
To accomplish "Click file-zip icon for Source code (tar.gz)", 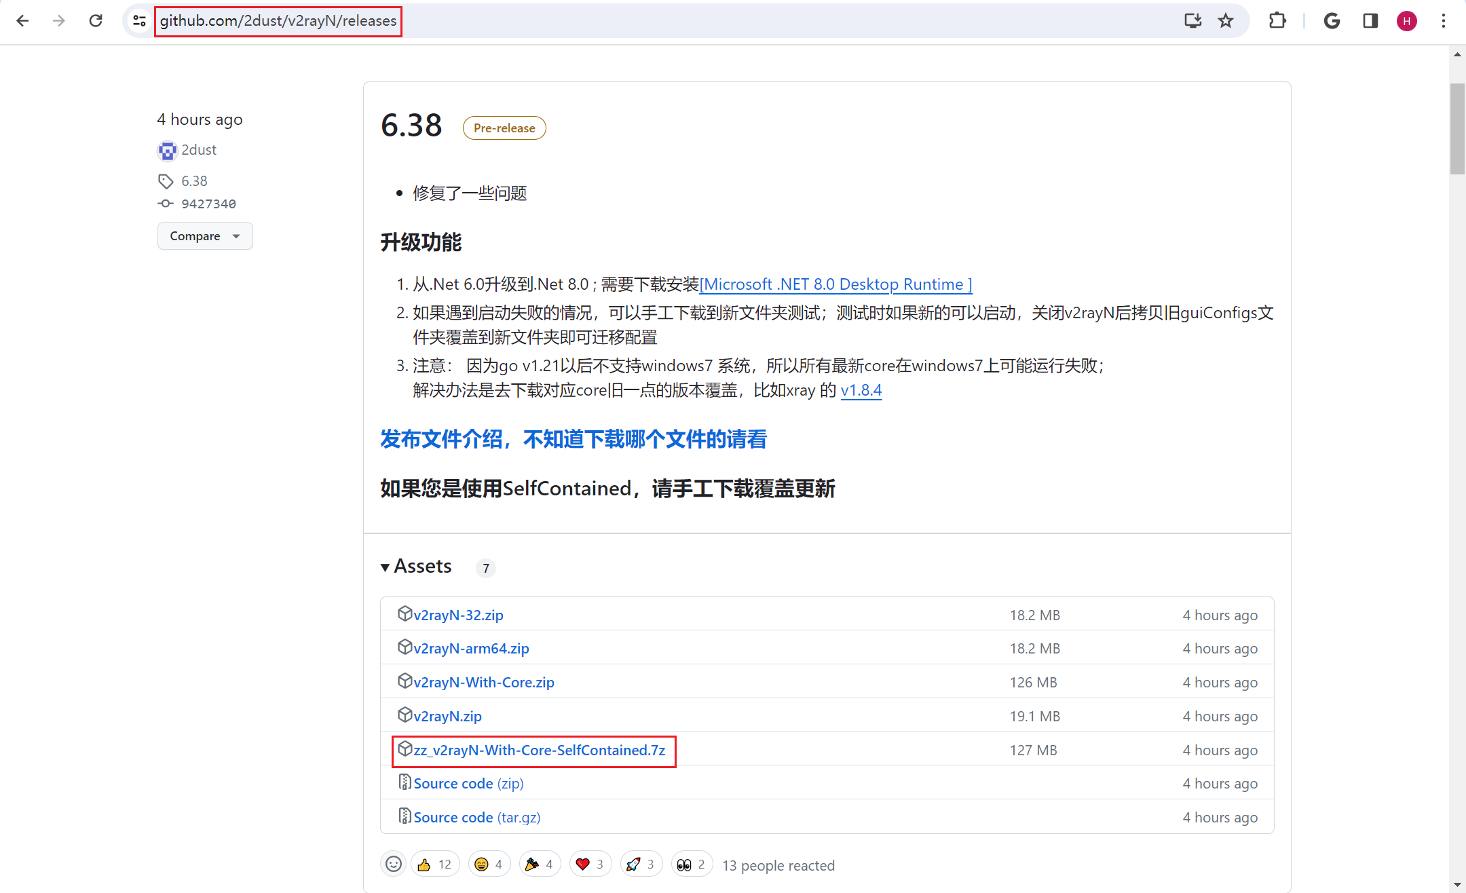I will point(405,816).
